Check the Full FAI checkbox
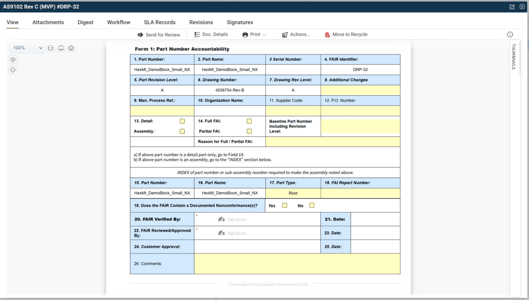 click(249, 121)
